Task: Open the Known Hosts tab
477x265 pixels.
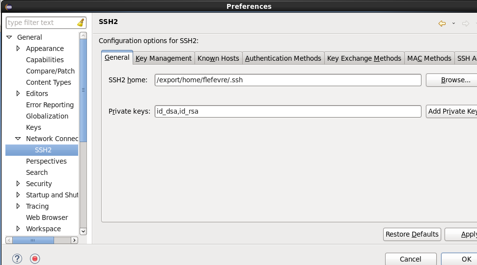Action: (218, 58)
